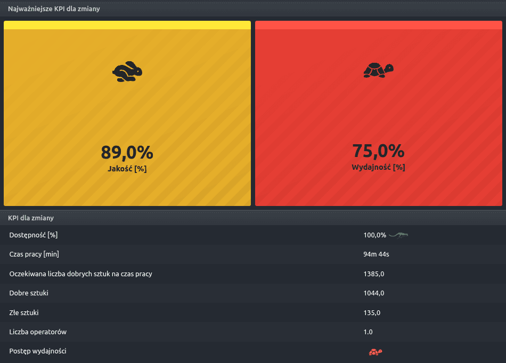Click the Wydajność [%] label
Image resolution: width=506 pixels, height=363 pixels.
pos(378,167)
